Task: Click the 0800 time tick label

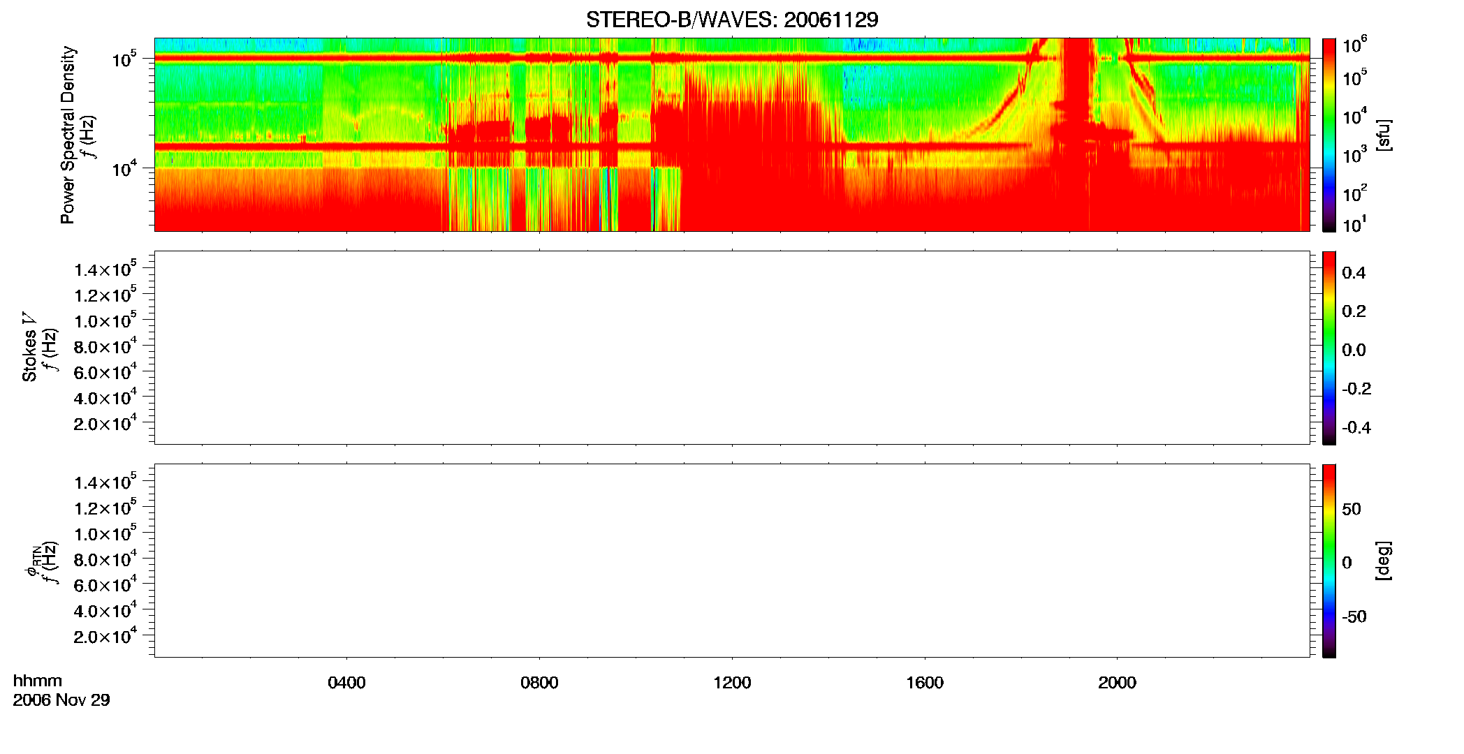Action: pyautogui.click(x=539, y=683)
